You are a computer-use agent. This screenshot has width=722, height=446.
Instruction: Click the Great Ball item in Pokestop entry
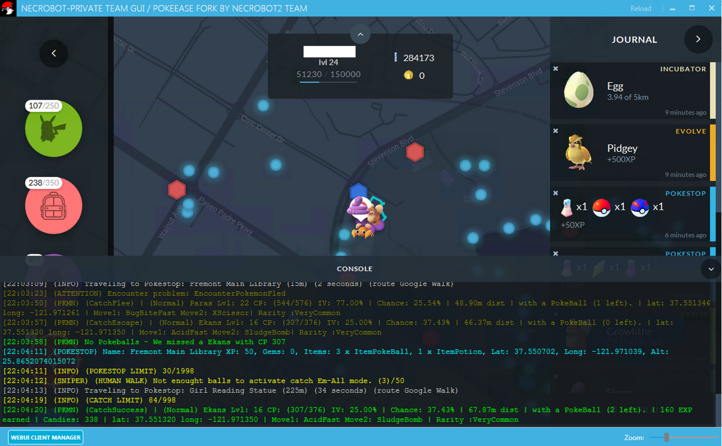coord(640,208)
